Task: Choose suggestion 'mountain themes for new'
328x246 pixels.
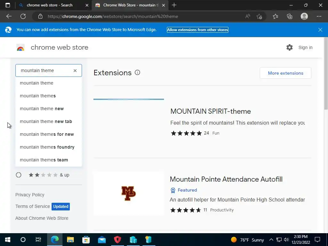Action: point(49,134)
